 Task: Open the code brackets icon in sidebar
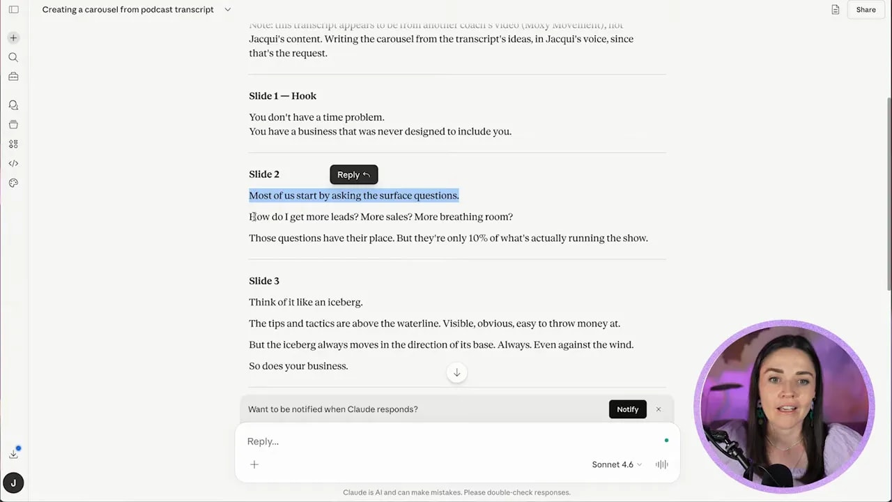click(x=13, y=163)
